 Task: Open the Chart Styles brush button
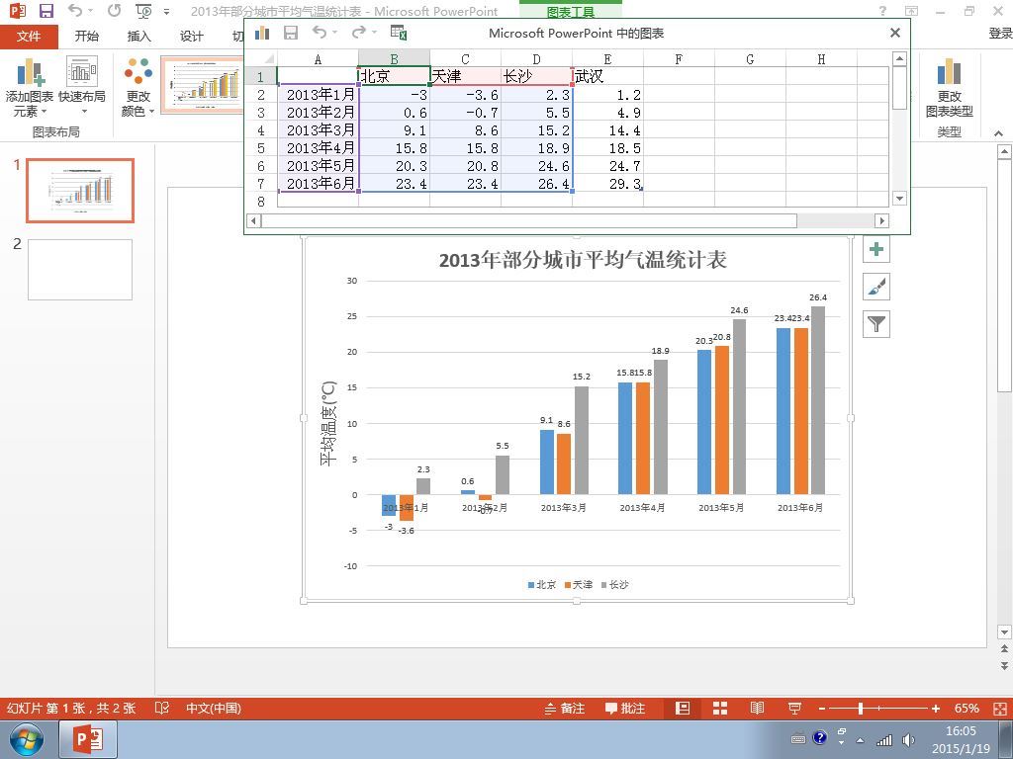pyautogui.click(x=876, y=287)
